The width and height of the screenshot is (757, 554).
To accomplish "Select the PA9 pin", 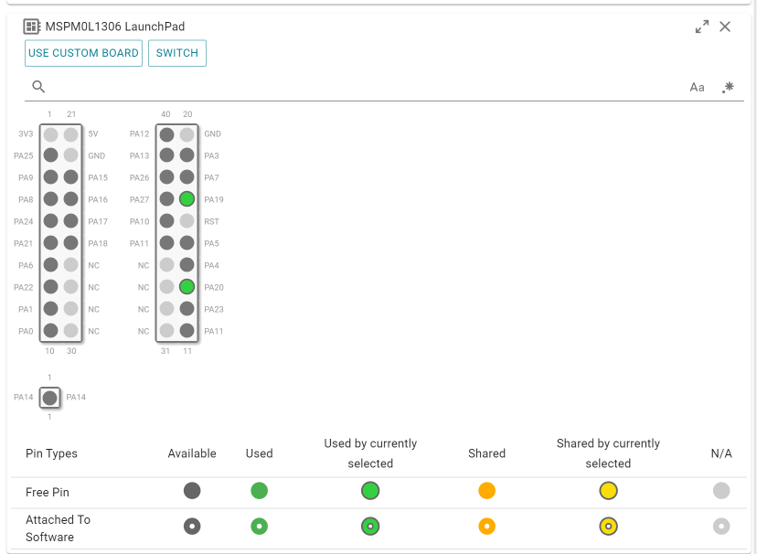I will [x=50, y=177].
